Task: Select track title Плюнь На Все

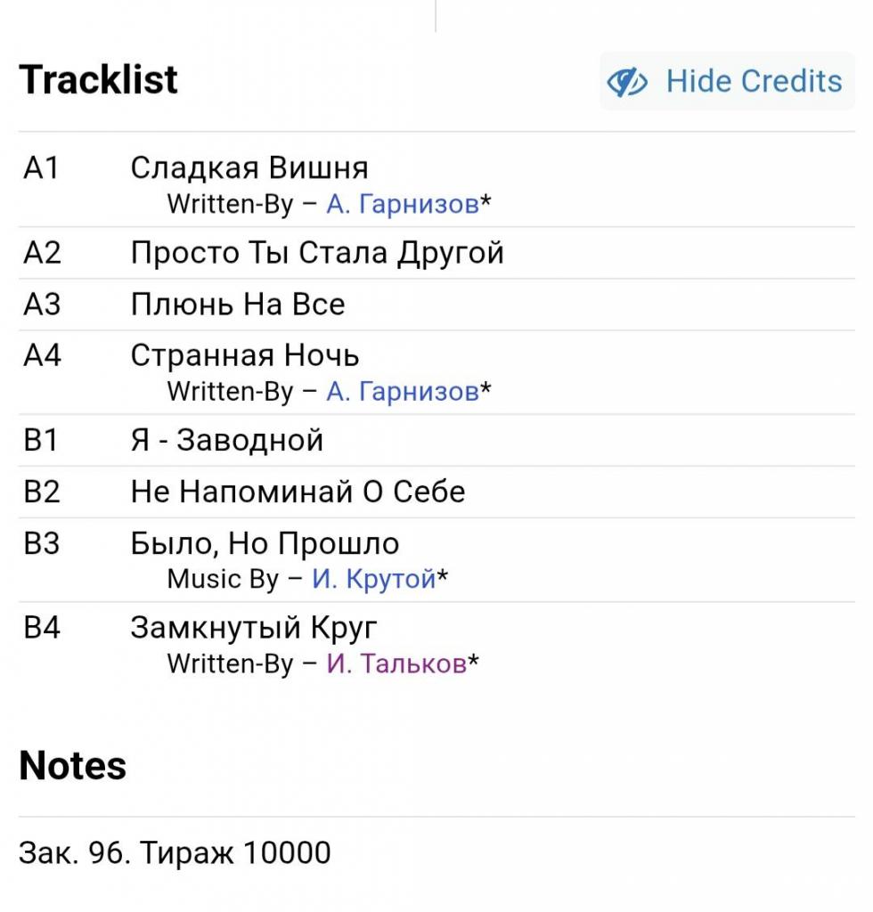Action: [238, 305]
